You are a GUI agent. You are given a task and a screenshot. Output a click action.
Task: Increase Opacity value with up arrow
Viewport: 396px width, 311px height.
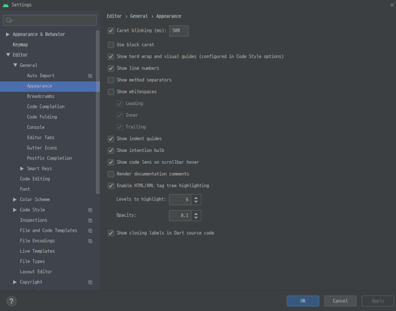click(196, 214)
